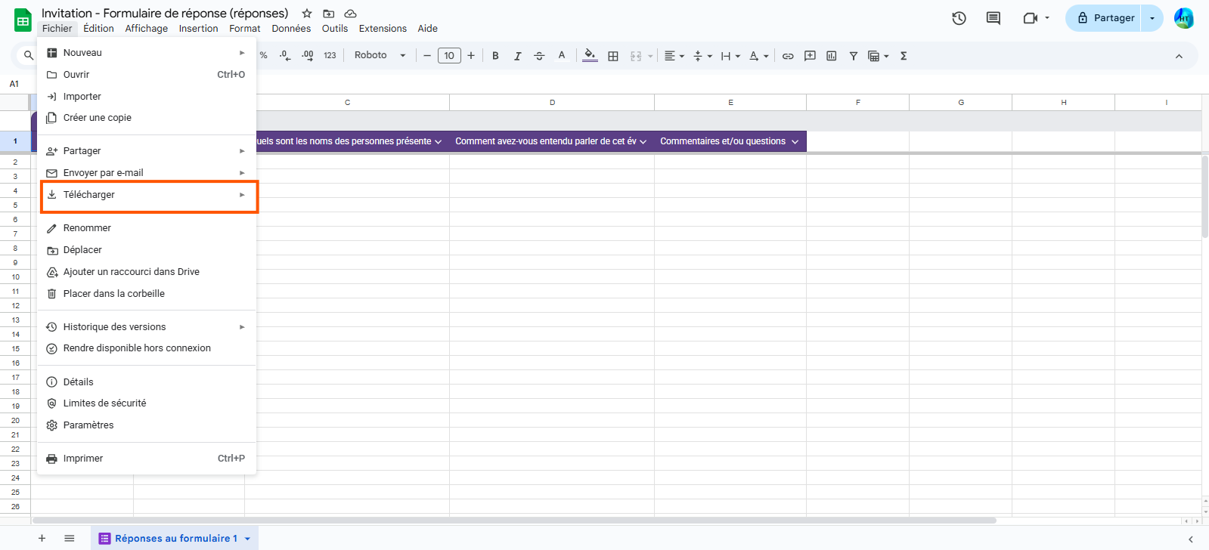Decrease decimal places
Image resolution: width=1209 pixels, height=550 pixels.
[285, 55]
